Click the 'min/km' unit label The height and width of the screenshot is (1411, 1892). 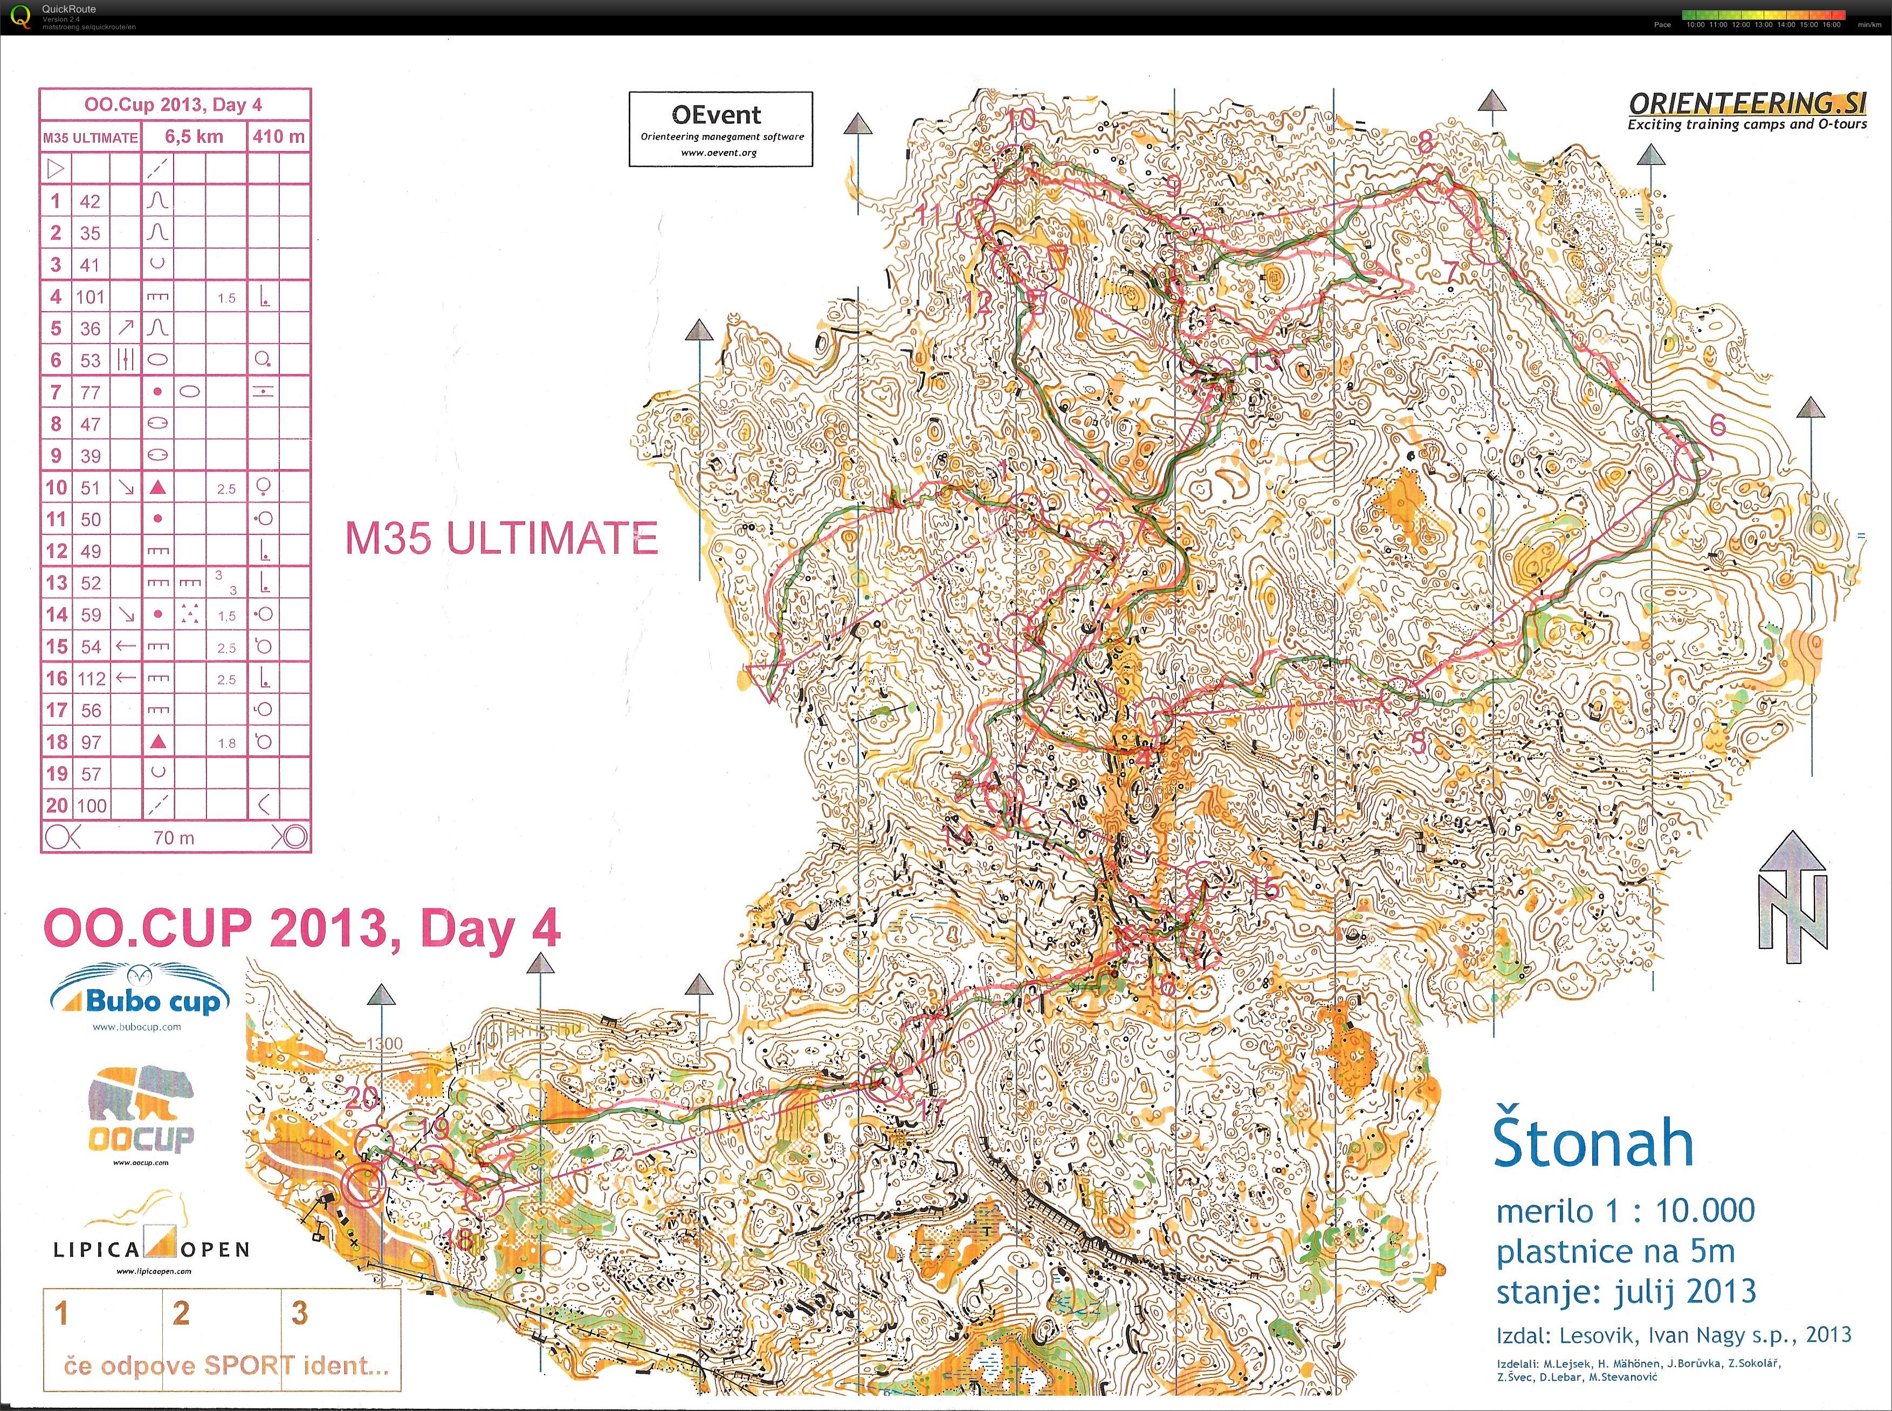tap(1869, 25)
